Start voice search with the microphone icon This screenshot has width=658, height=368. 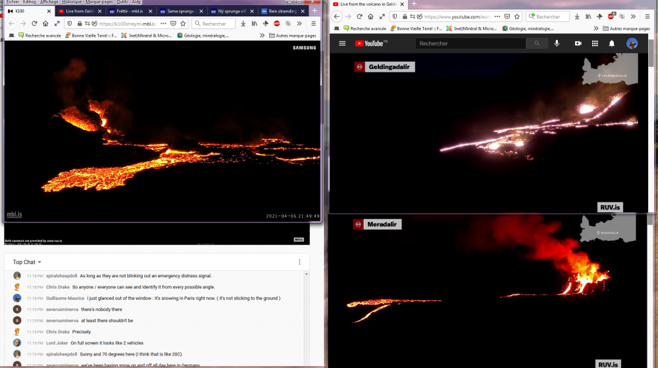click(557, 43)
